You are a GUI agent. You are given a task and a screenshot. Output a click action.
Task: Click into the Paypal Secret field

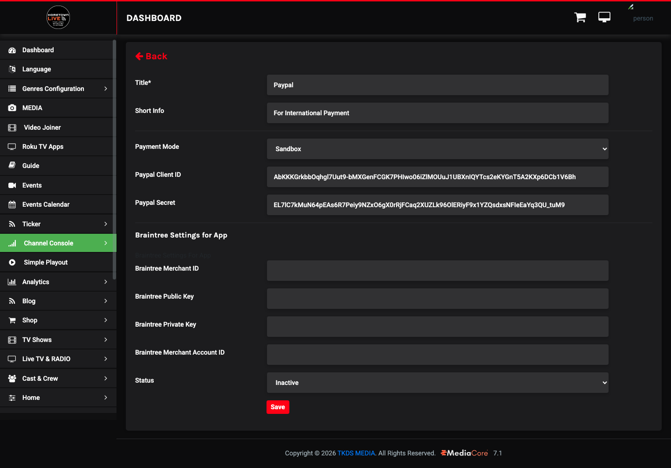click(438, 205)
